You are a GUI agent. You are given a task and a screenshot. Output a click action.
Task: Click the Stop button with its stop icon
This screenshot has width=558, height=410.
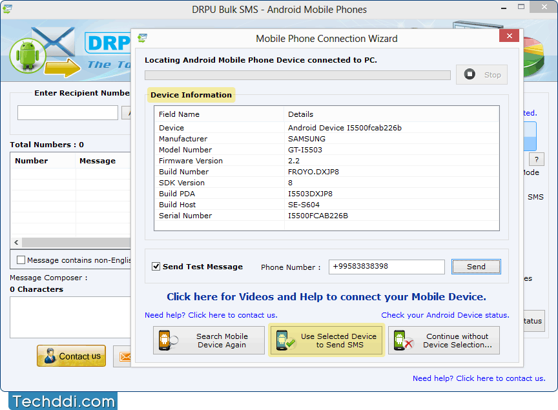click(482, 74)
